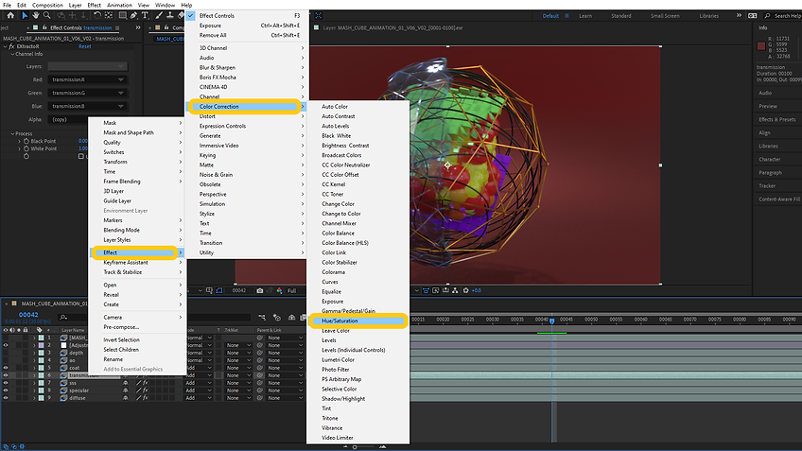Toggle Effect Controls checked menu entry
The width and height of the screenshot is (802, 451).
coord(247,16)
